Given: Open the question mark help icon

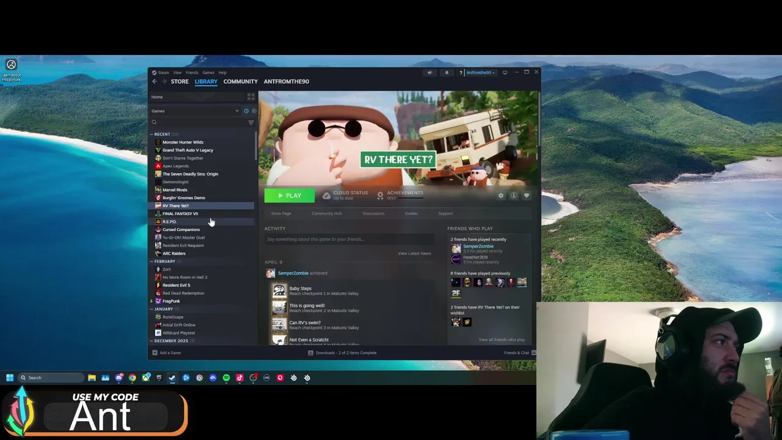Looking at the screenshot, I should 461,72.
